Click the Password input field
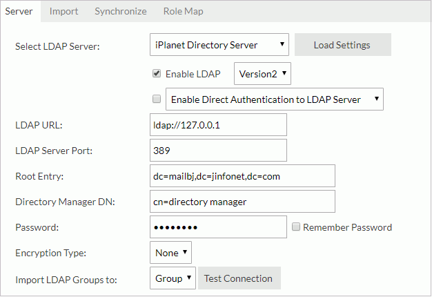The height and width of the screenshot is (297, 432). pos(217,227)
